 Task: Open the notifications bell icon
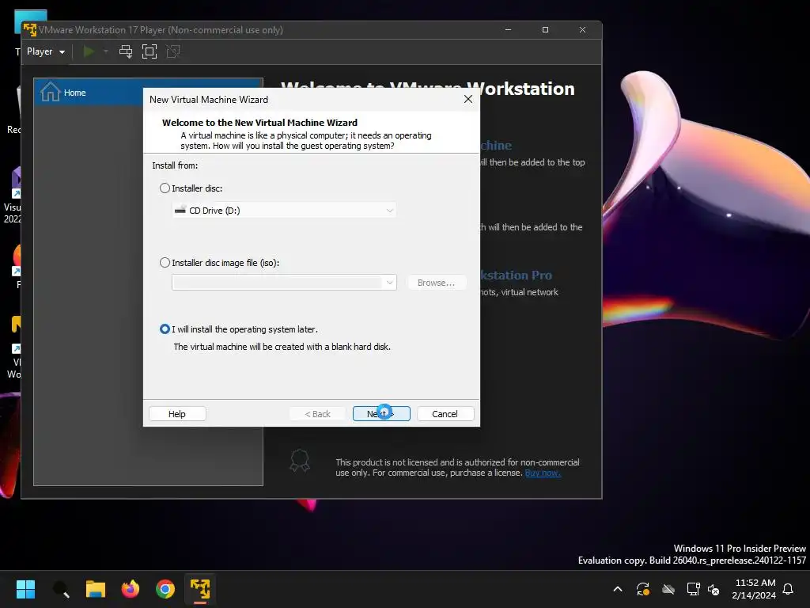tap(789, 589)
